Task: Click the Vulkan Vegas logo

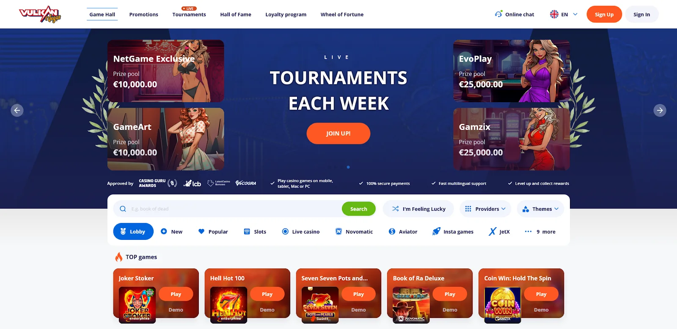Action: (x=40, y=14)
